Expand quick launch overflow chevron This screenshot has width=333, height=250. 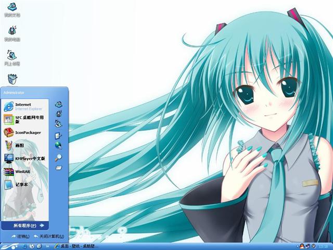47,246
